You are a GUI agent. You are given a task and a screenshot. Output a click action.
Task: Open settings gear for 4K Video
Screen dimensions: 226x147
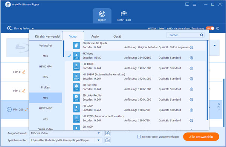click(x=191, y=58)
